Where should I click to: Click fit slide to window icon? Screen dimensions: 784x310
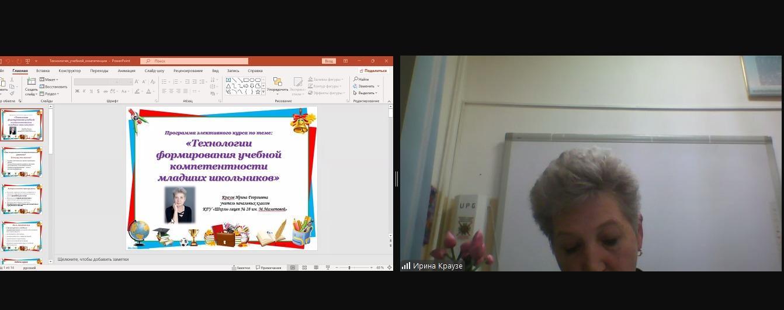(x=389, y=268)
